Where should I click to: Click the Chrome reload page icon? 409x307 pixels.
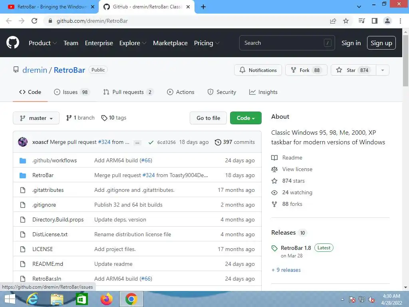[x=34, y=21]
